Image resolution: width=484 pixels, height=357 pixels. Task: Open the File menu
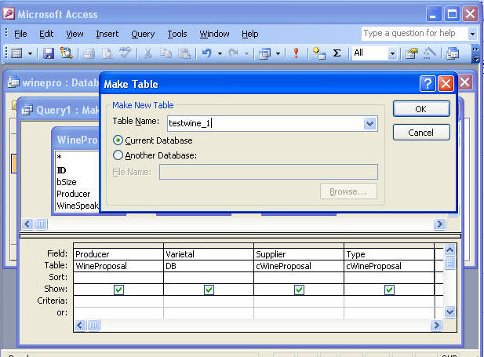[20, 34]
